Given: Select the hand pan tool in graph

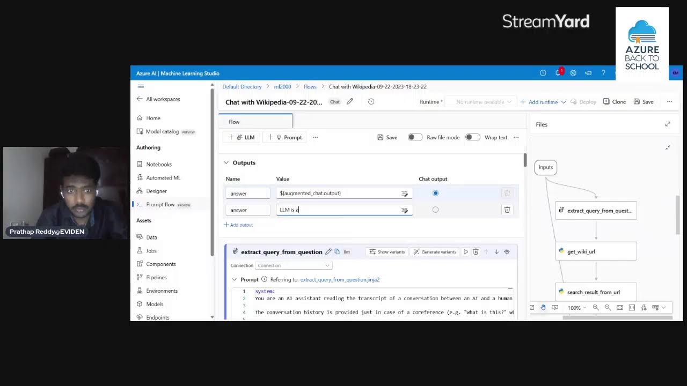Looking at the screenshot, I should click(x=543, y=308).
